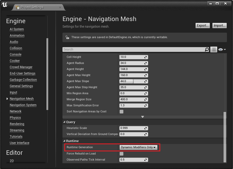The image size is (233, 169).
Task: Open Crowd Manager settings
Action: point(21,67)
